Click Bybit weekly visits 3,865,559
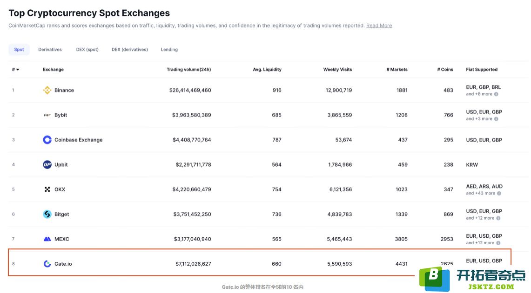 pos(340,115)
